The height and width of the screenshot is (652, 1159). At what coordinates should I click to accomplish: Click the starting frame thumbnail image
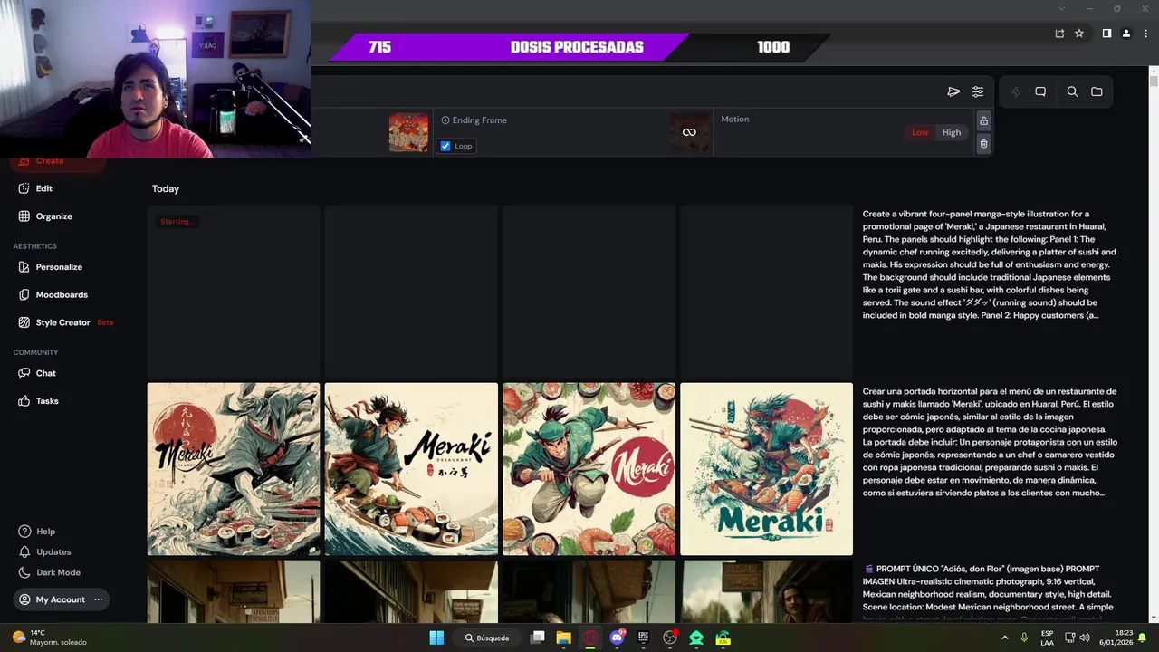[408, 132]
